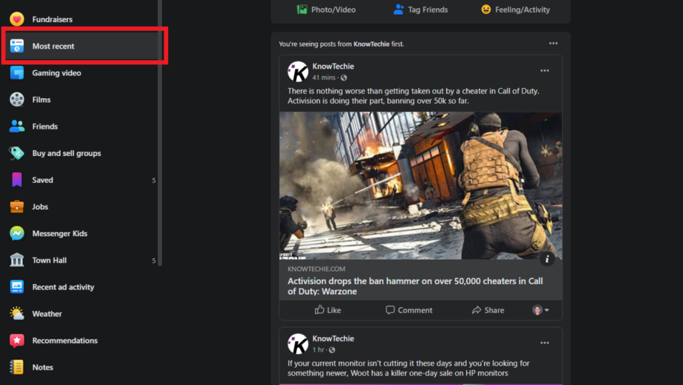Open the Saved bookmark icon

click(x=17, y=180)
